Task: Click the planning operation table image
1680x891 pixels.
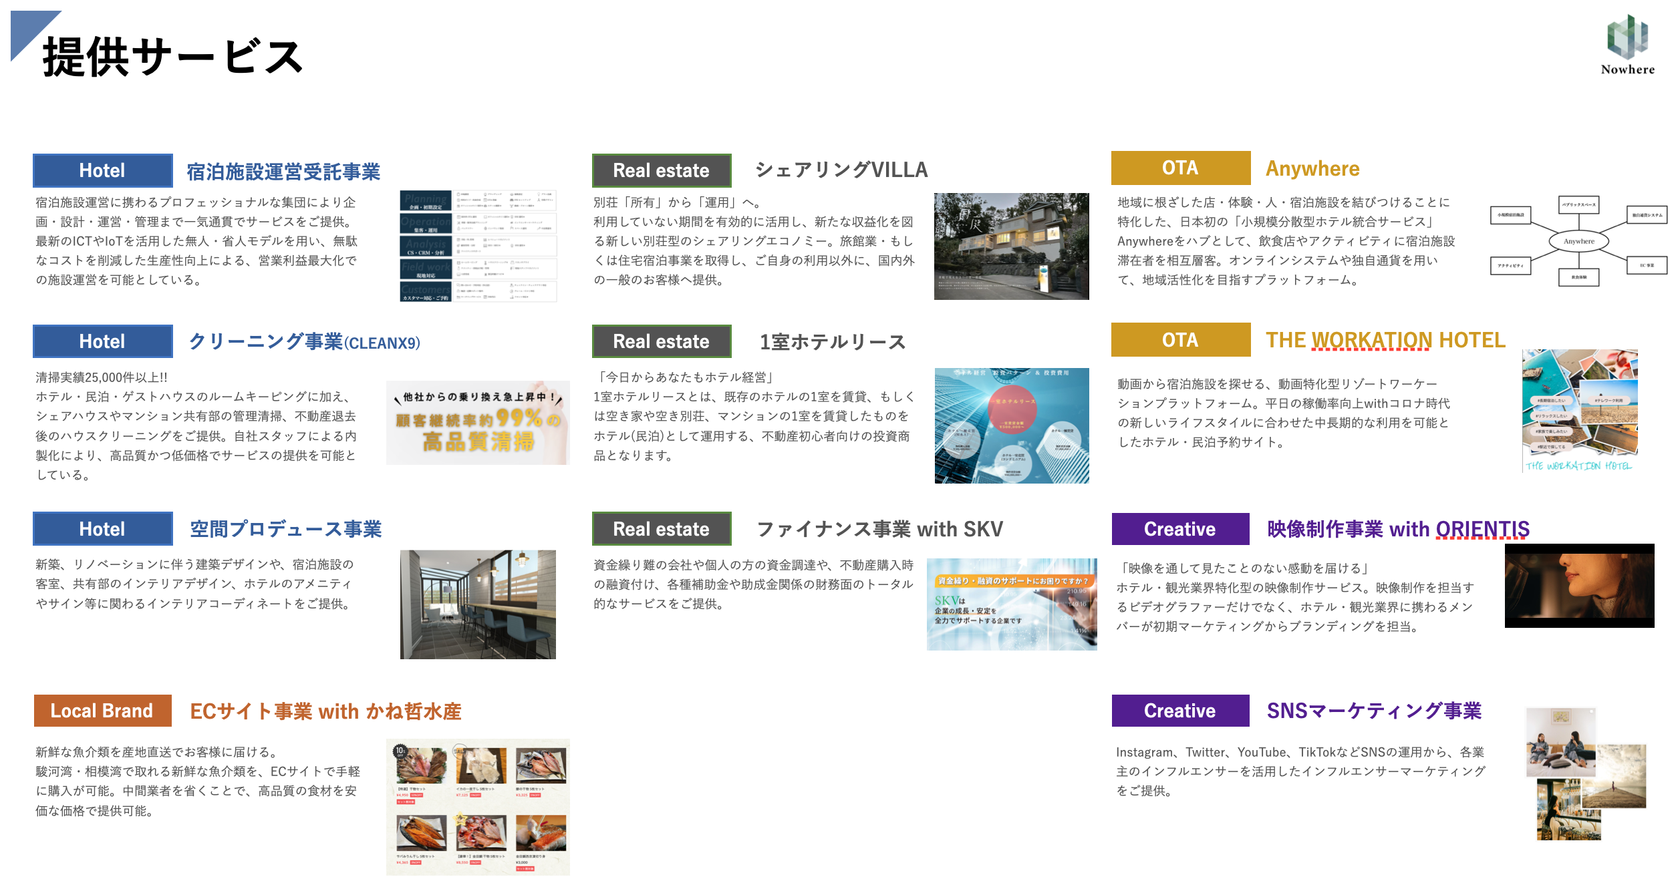Action: point(477,246)
